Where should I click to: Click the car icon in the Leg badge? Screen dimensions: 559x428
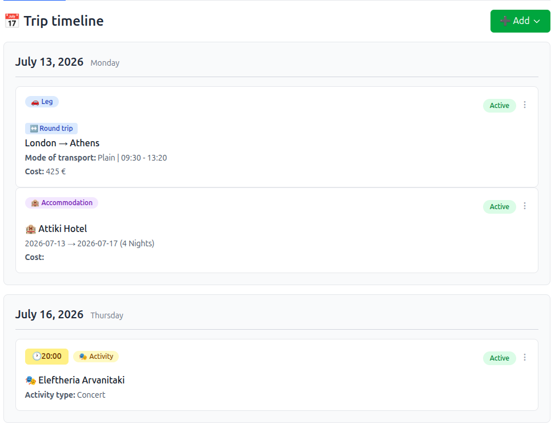pyautogui.click(x=34, y=101)
